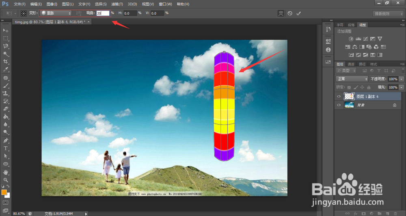The width and height of the screenshot is (406, 216).
Task: Cancel the warp transform
Action: point(290,13)
